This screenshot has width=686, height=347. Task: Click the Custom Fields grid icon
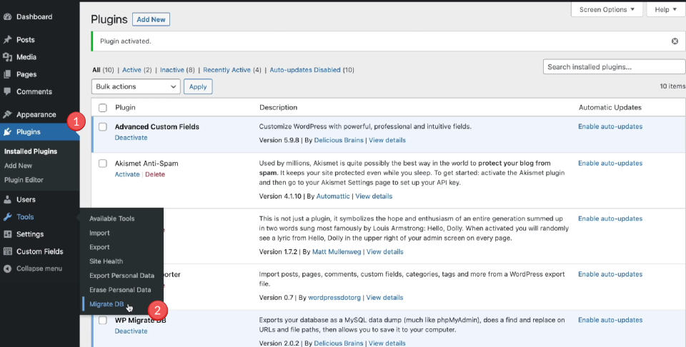point(7,252)
